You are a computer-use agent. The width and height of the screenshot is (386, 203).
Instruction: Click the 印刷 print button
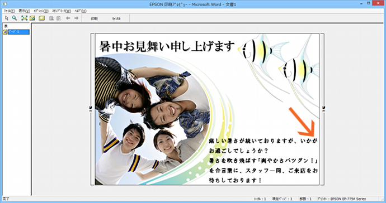pos(95,18)
